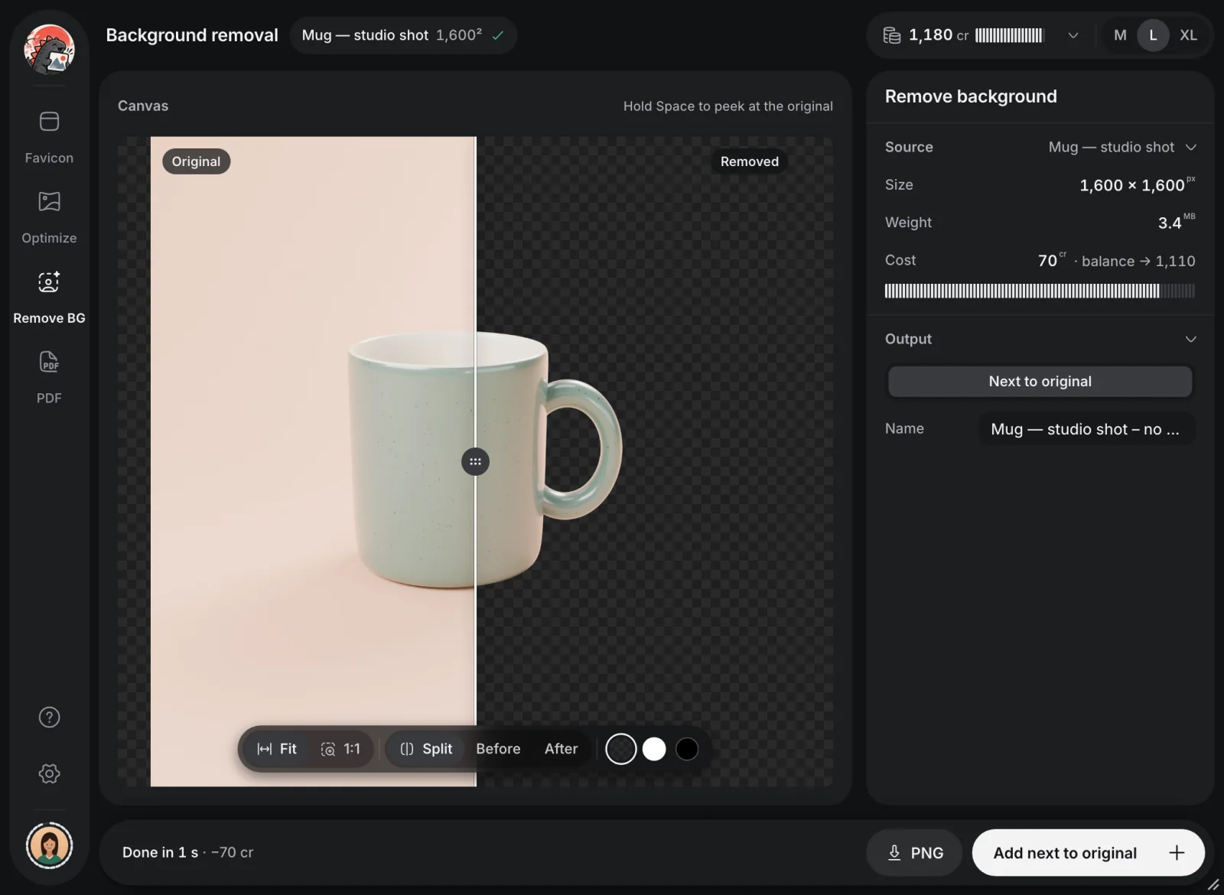Click status text Done in 1 s
Screen dimensions: 1224x895
pos(160,852)
